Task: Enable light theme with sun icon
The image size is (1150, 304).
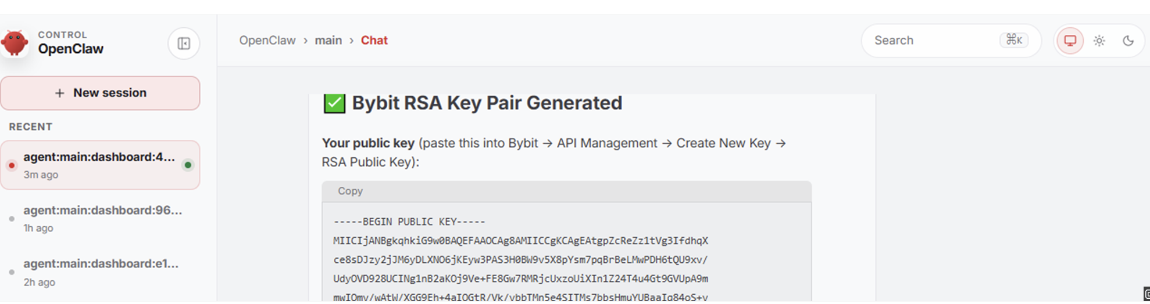Action: [1099, 41]
